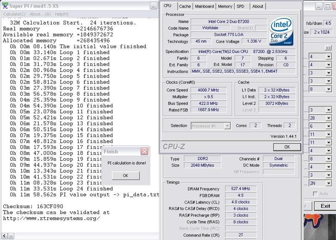Click the Exit button

(325, 206)
